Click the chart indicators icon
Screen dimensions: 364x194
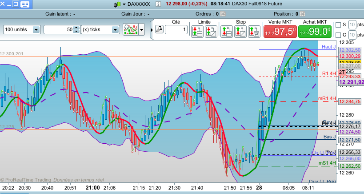[x=131, y=30]
